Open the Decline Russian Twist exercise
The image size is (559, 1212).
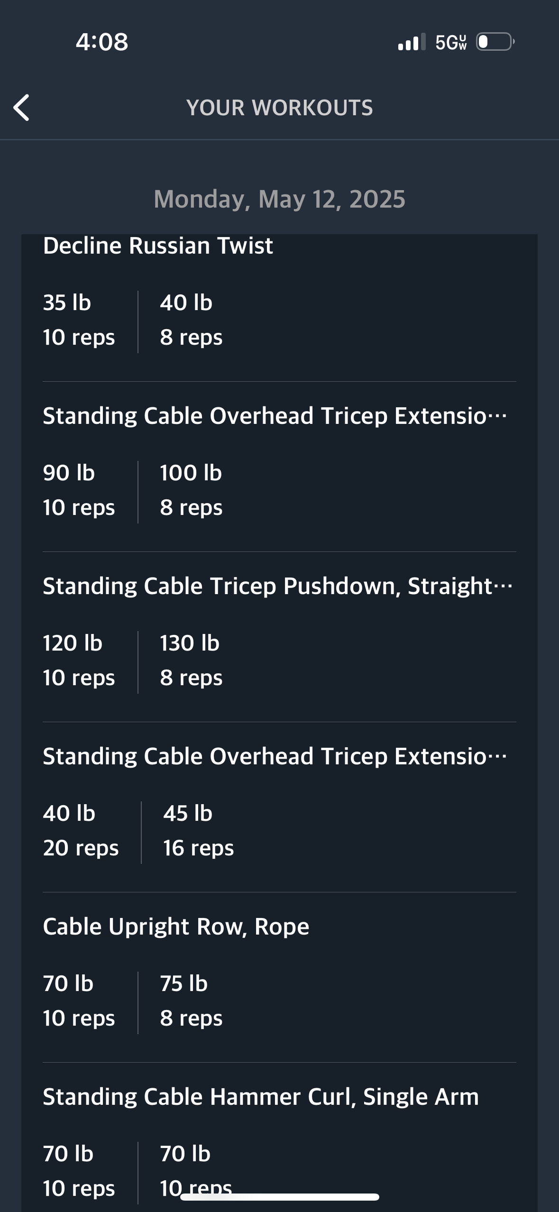(158, 246)
